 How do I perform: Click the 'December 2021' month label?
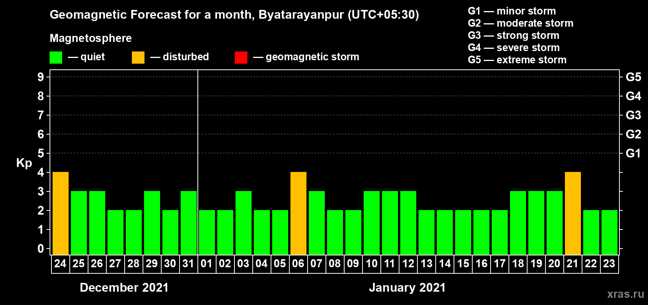[x=124, y=287]
